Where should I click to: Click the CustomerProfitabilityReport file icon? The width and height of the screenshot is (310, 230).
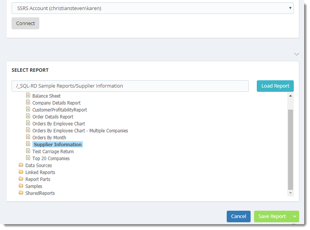click(x=28, y=109)
